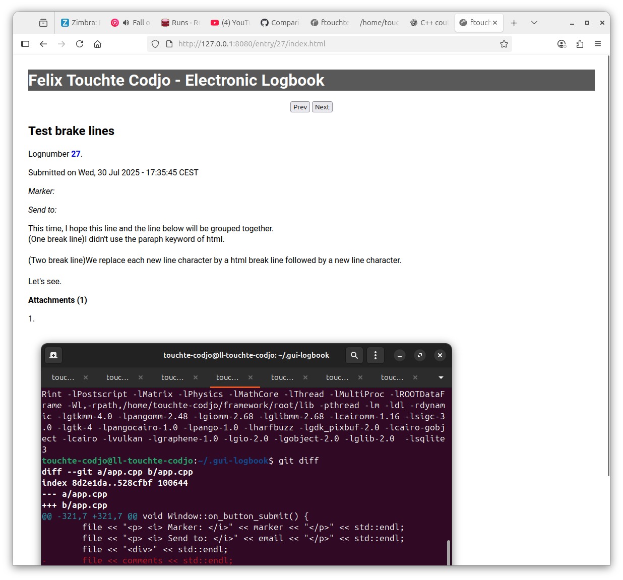Close the active ftouch tab
623x580 pixels.
(495, 23)
